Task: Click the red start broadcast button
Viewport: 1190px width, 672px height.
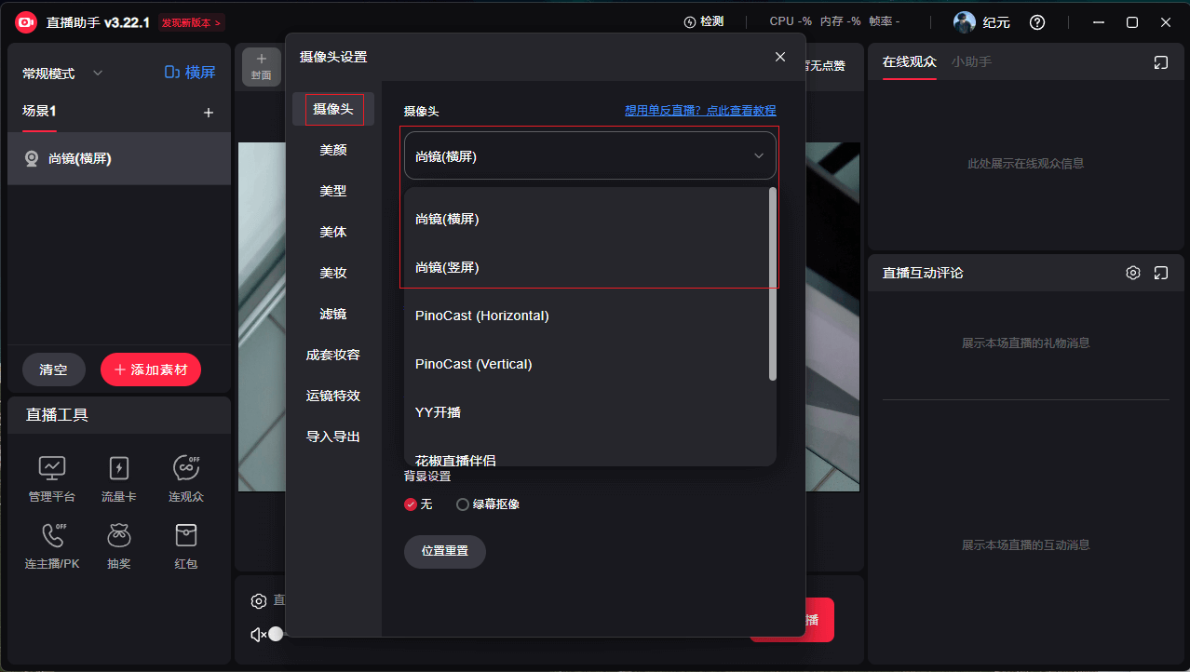Action: point(819,620)
